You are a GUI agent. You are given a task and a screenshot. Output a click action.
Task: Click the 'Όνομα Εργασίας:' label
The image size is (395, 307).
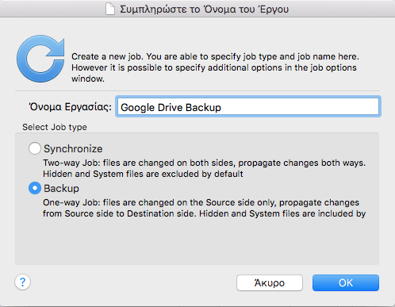(x=70, y=107)
